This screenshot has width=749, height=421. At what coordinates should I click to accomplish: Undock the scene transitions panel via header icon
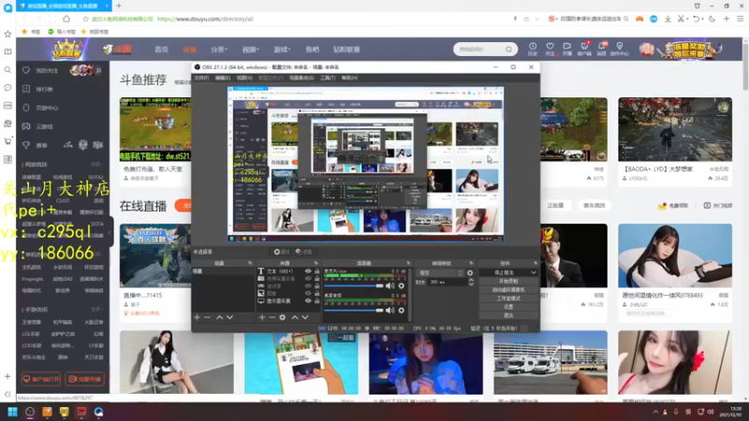(471, 263)
